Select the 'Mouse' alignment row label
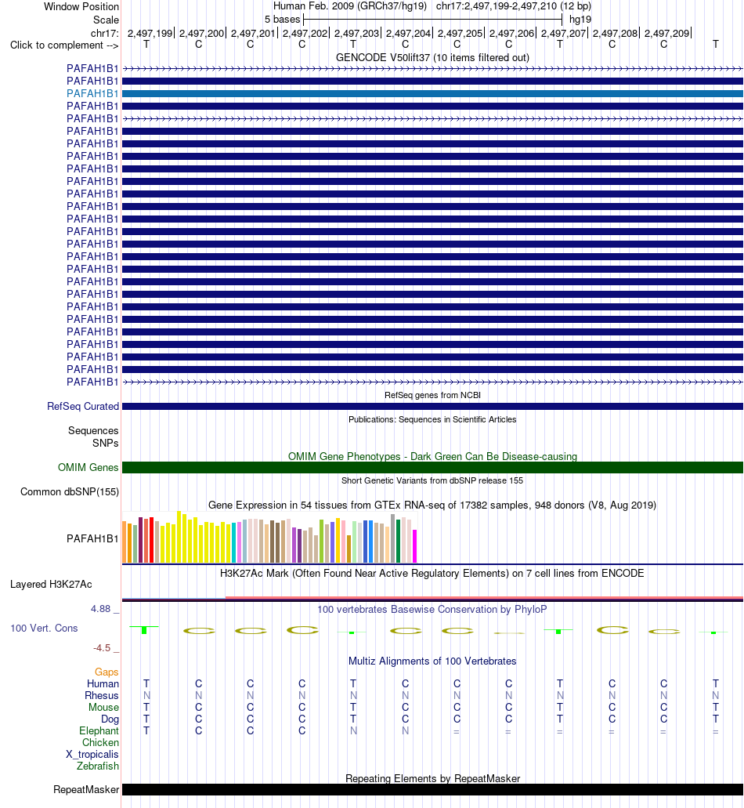Screen dimensions: 744x808 (x=103, y=708)
